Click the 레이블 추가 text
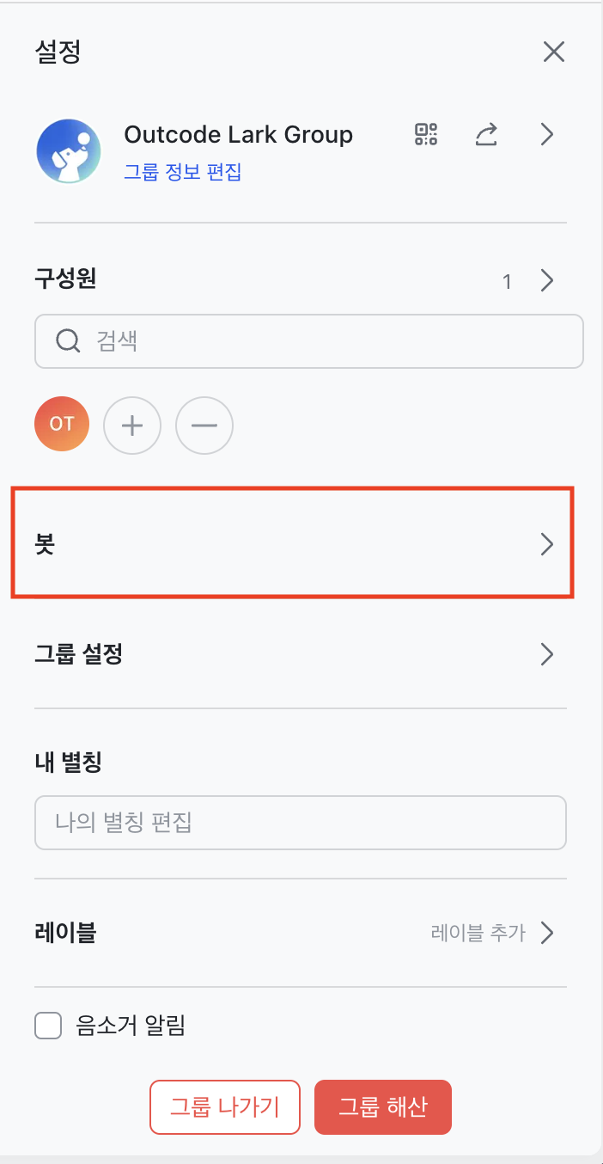Screen dimensions: 603x1164 (x=478, y=933)
